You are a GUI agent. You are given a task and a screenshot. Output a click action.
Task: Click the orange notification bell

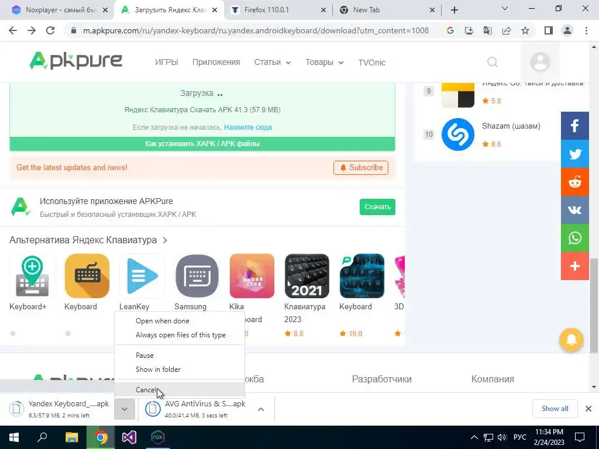[x=571, y=340]
